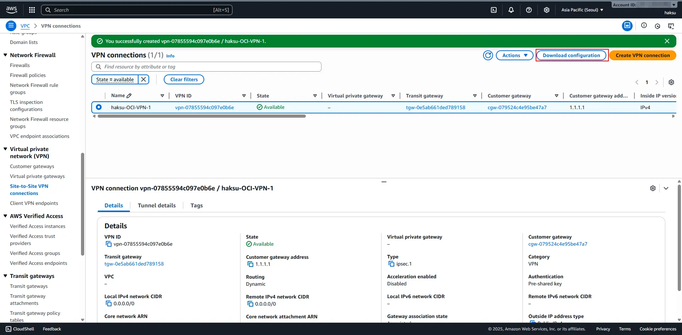Copy the ipsec.1 type value
The image size is (682, 335).
[x=391, y=264]
